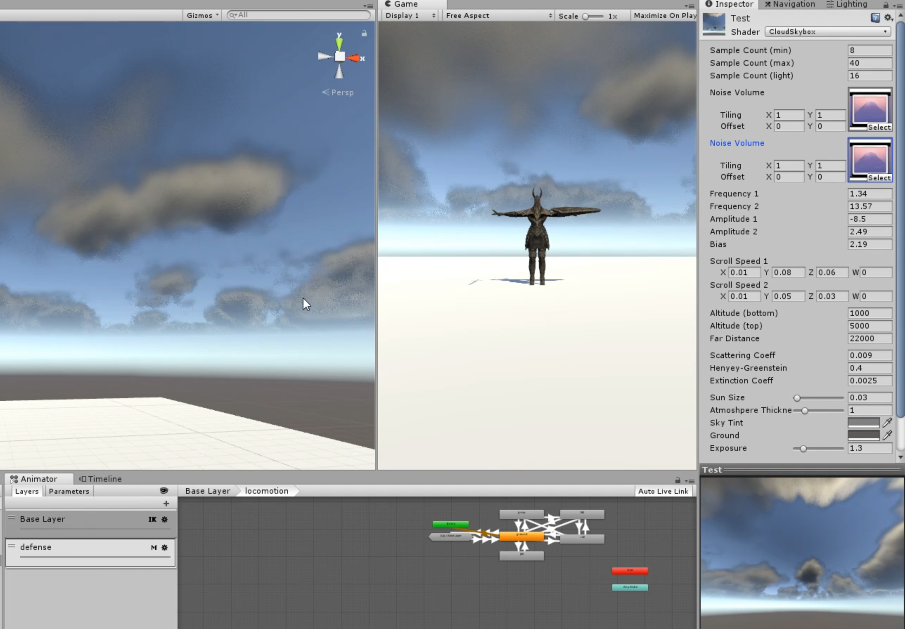Click the Parameters tab in Animator
This screenshot has height=629, width=905.
pyautogui.click(x=69, y=491)
